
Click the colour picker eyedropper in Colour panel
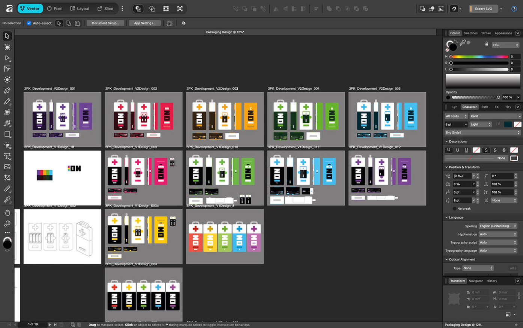pos(463,43)
